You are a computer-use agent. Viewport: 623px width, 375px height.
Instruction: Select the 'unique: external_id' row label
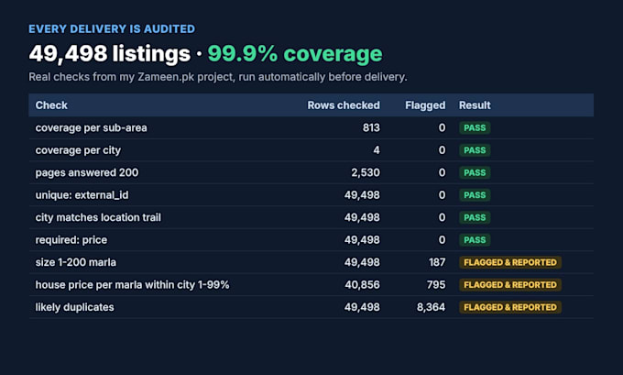(x=82, y=195)
